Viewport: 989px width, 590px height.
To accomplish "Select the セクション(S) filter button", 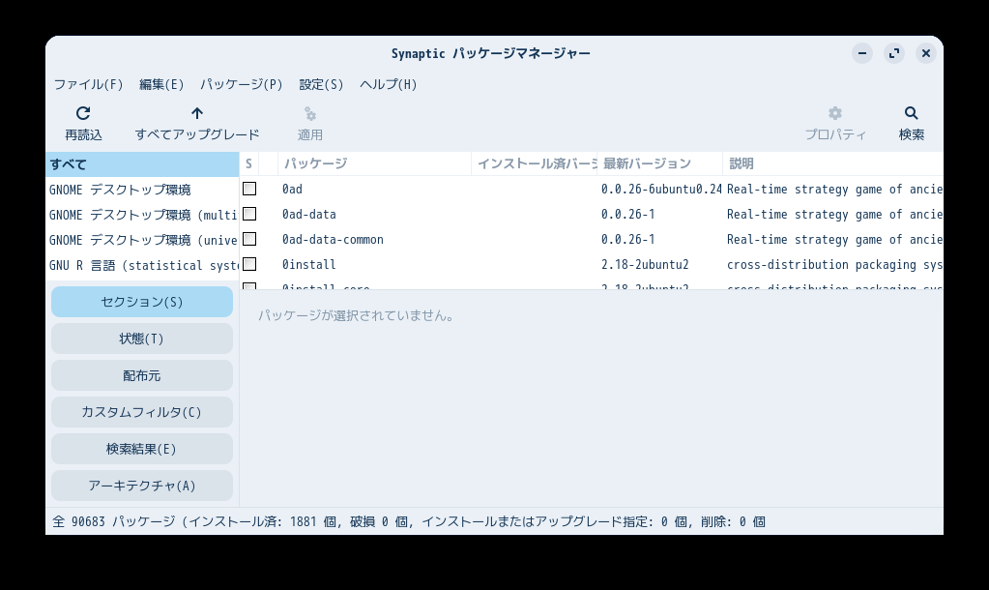I will pyautogui.click(x=142, y=302).
